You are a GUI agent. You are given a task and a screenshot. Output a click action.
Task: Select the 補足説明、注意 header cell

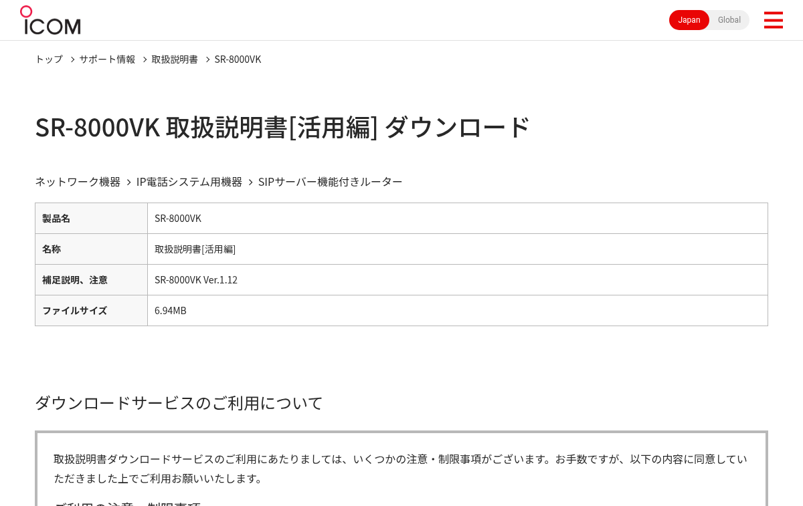coord(91,280)
